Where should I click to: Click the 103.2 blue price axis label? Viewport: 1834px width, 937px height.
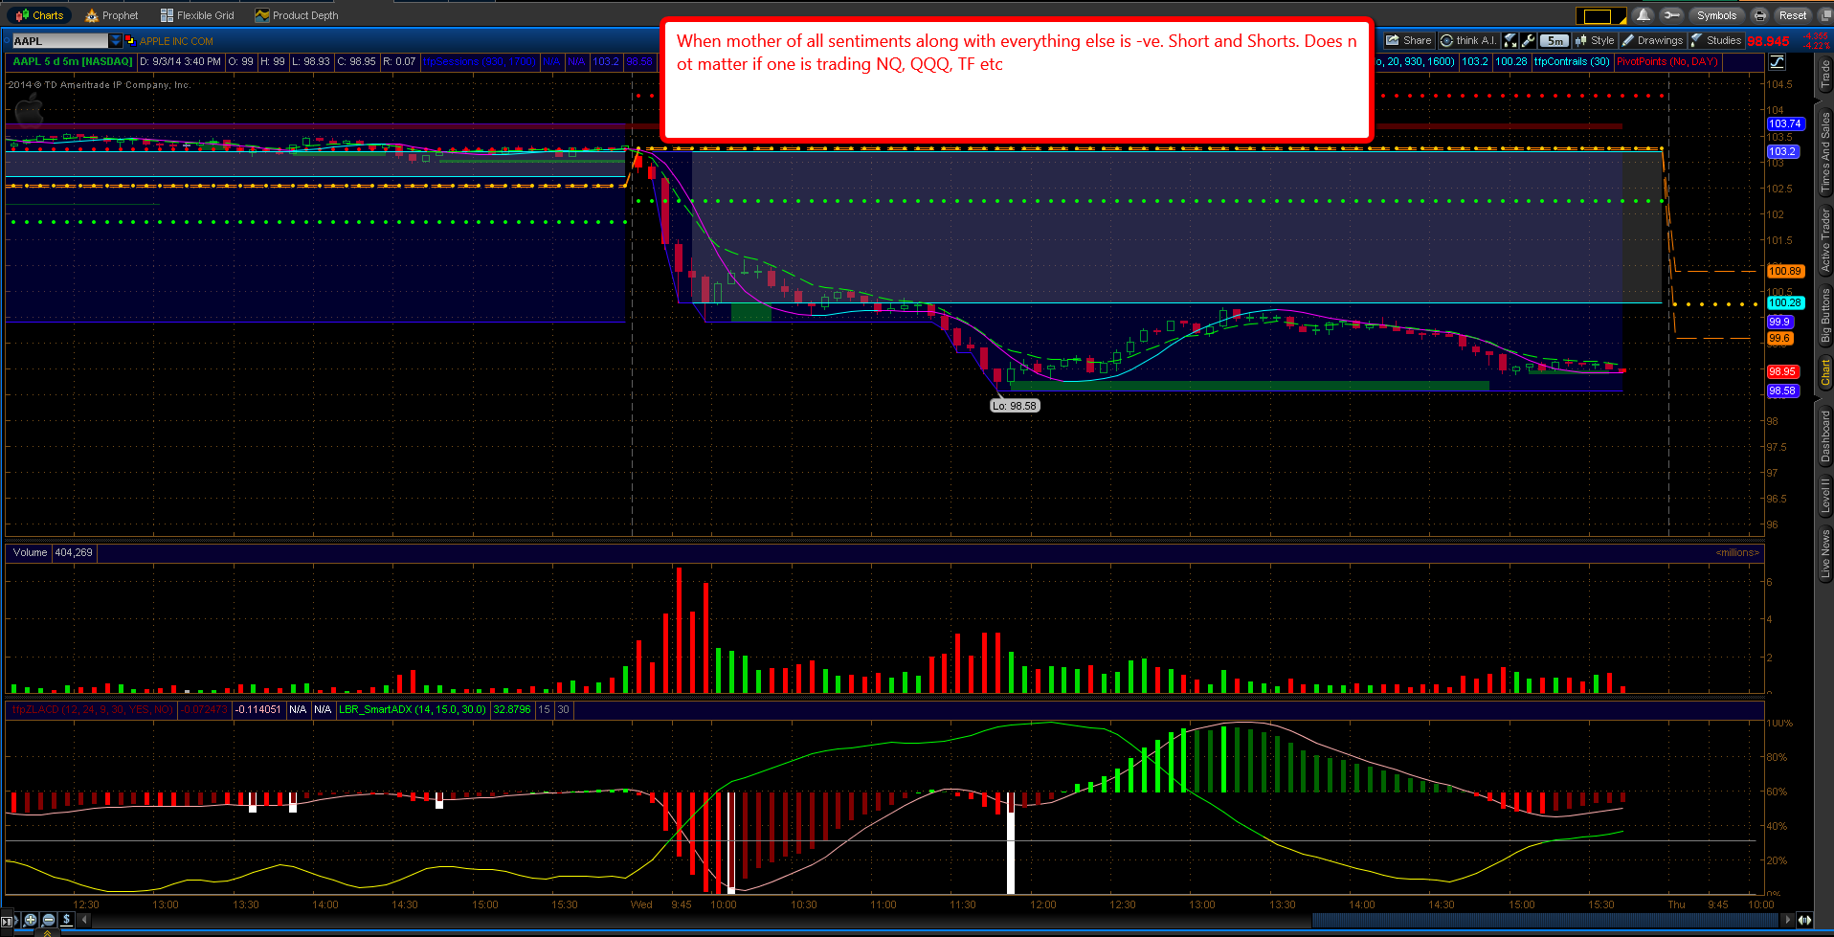point(1782,151)
